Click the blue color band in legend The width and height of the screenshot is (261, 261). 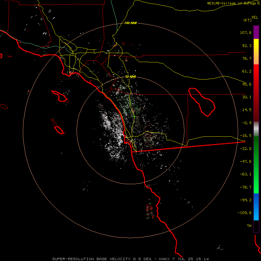(x=256, y=207)
